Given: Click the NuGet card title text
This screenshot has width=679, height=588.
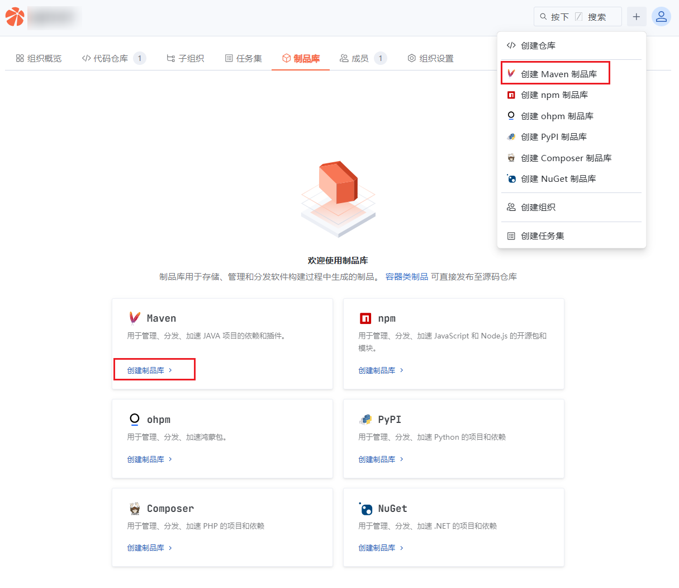Looking at the screenshot, I should click(392, 509).
